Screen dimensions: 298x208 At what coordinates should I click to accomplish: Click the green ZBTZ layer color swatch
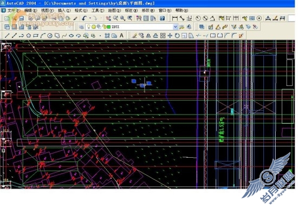pos(109,27)
